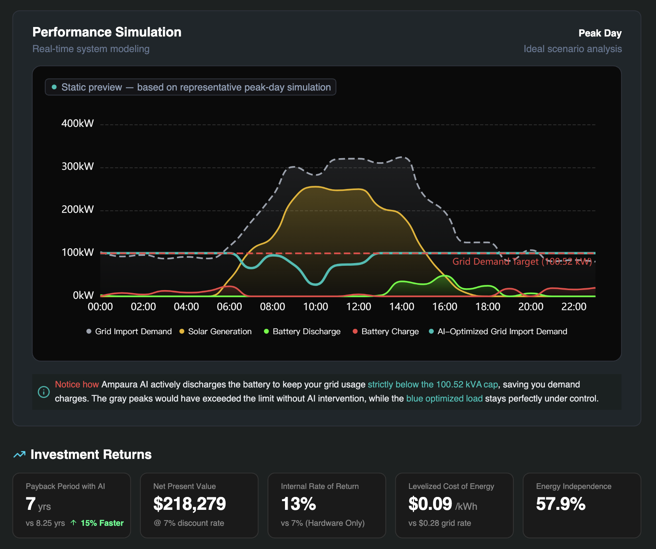Toggle Battery Discharge legend series
The image size is (656, 549).
(302, 332)
